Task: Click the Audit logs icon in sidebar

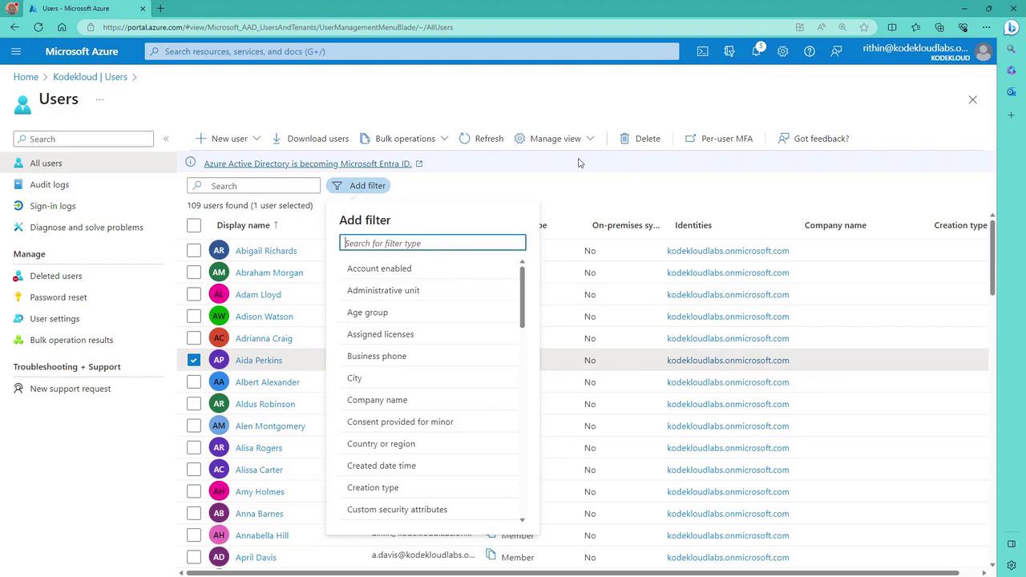Action: [x=19, y=184]
